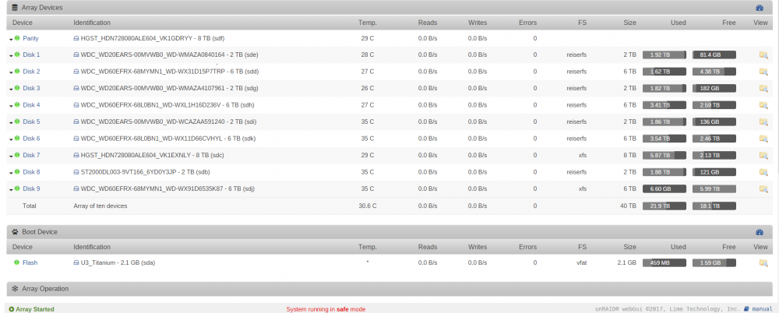Collapse the Array Devices section header
Viewport: 779px width, 313px height.
[x=389, y=8]
